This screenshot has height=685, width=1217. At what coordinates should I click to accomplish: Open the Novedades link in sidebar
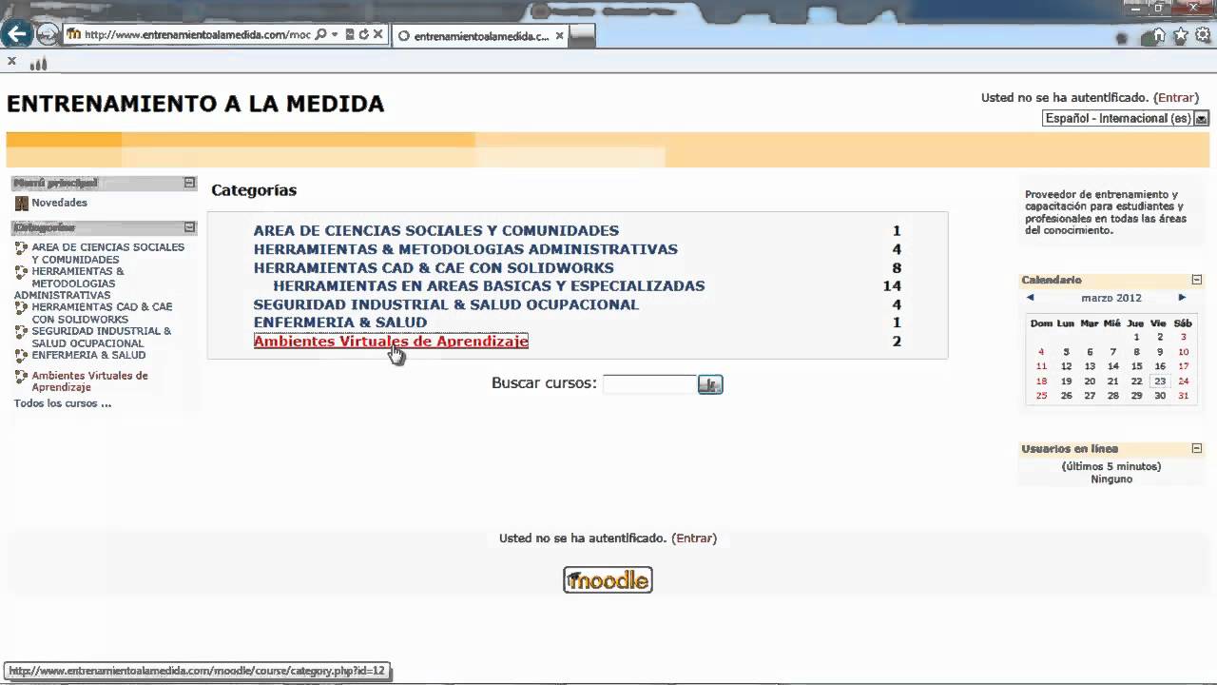(x=59, y=203)
